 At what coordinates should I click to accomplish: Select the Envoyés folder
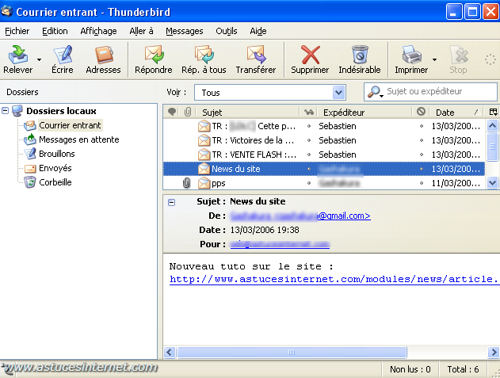(55, 168)
